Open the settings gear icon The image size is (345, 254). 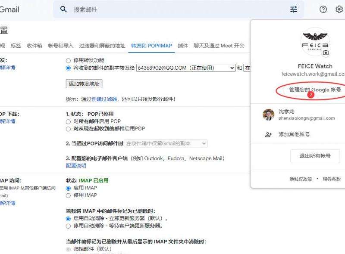point(339,9)
